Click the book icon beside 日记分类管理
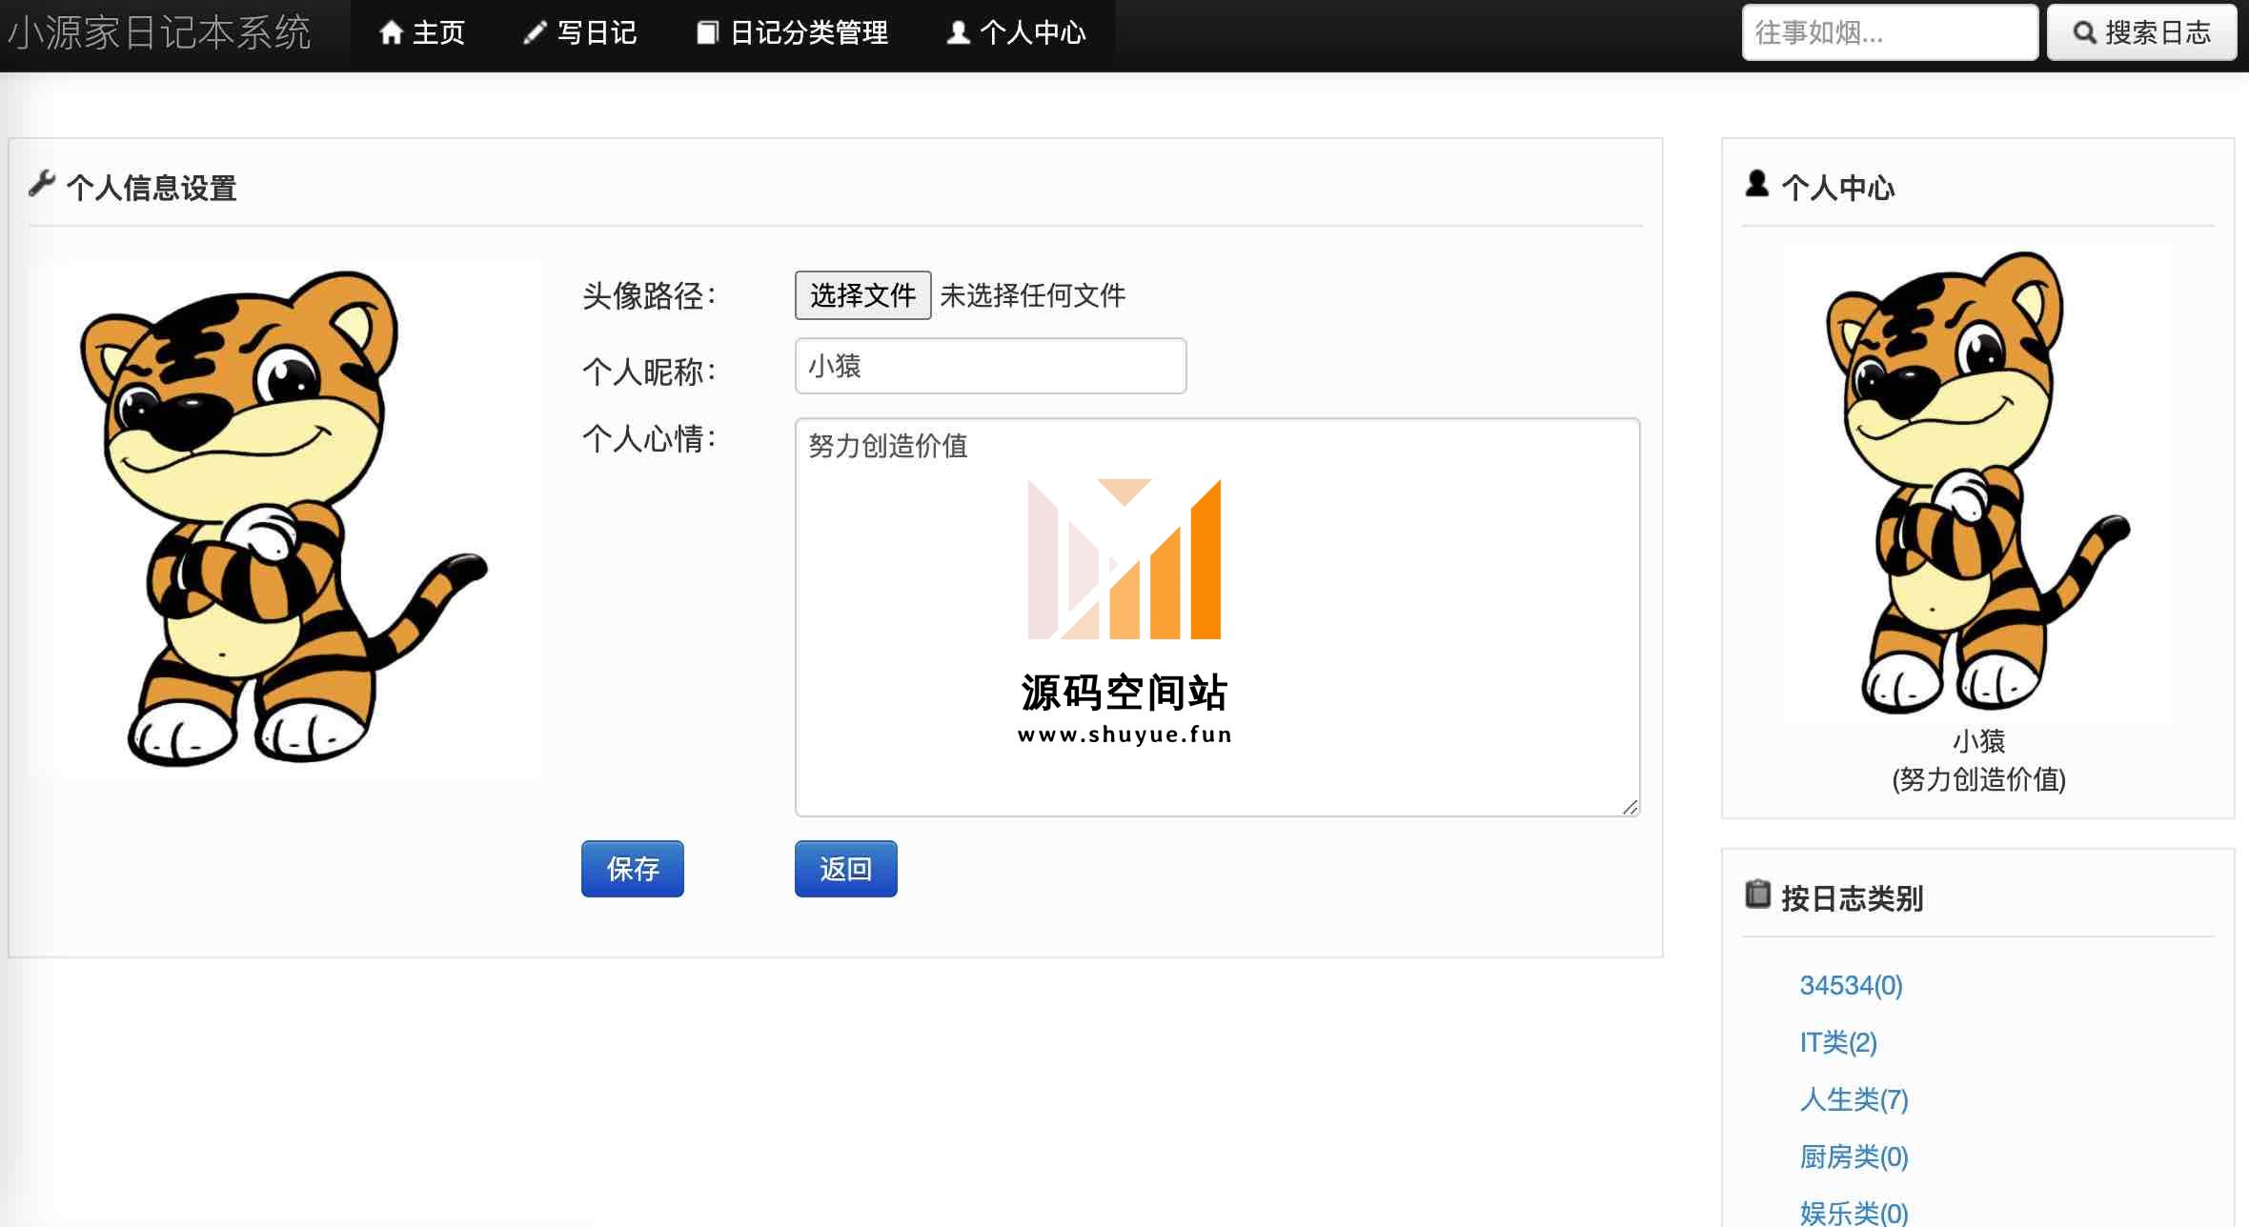The image size is (2249, 1227). [x=707, y=33]
